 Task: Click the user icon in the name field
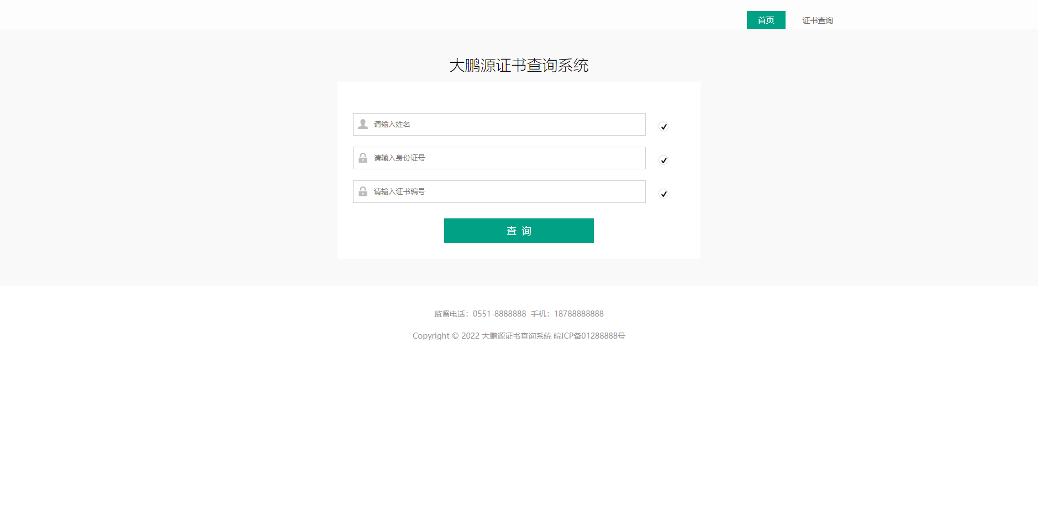363,124
